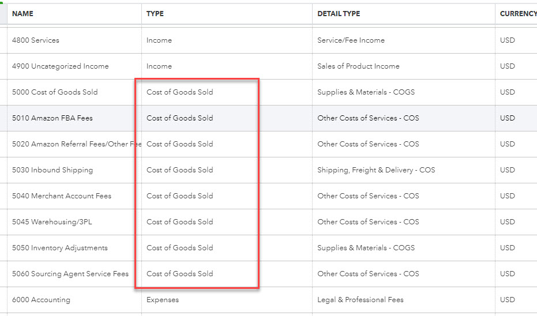The height and width of the screenshot is (316, 537).
Task: Click the Sales of Product Income cell
Action: [x=358, y=66]
